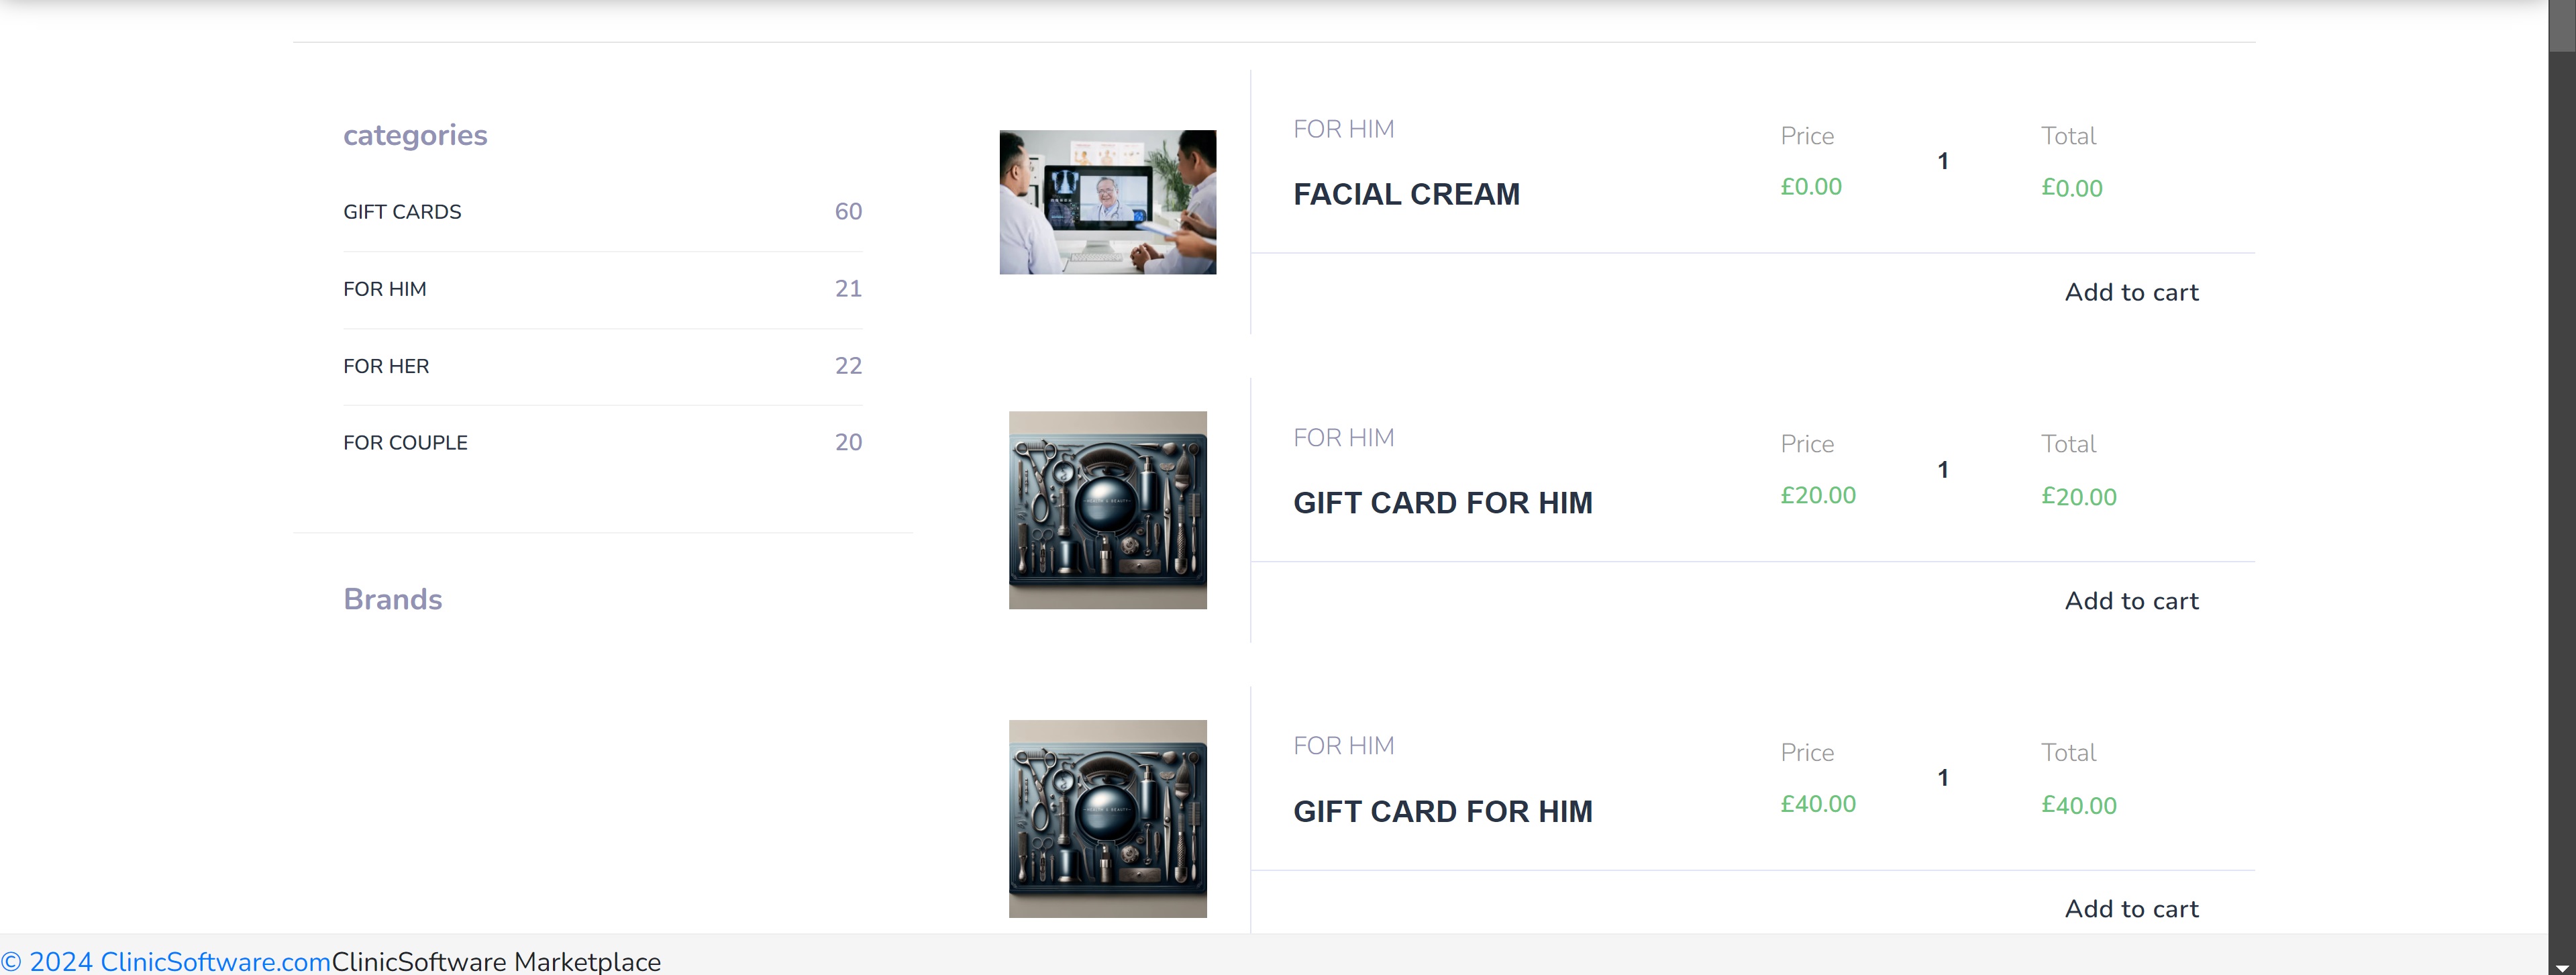Click the scrollbar down arrow
The image size is (2576, 975).
[x=2562, y=968]
